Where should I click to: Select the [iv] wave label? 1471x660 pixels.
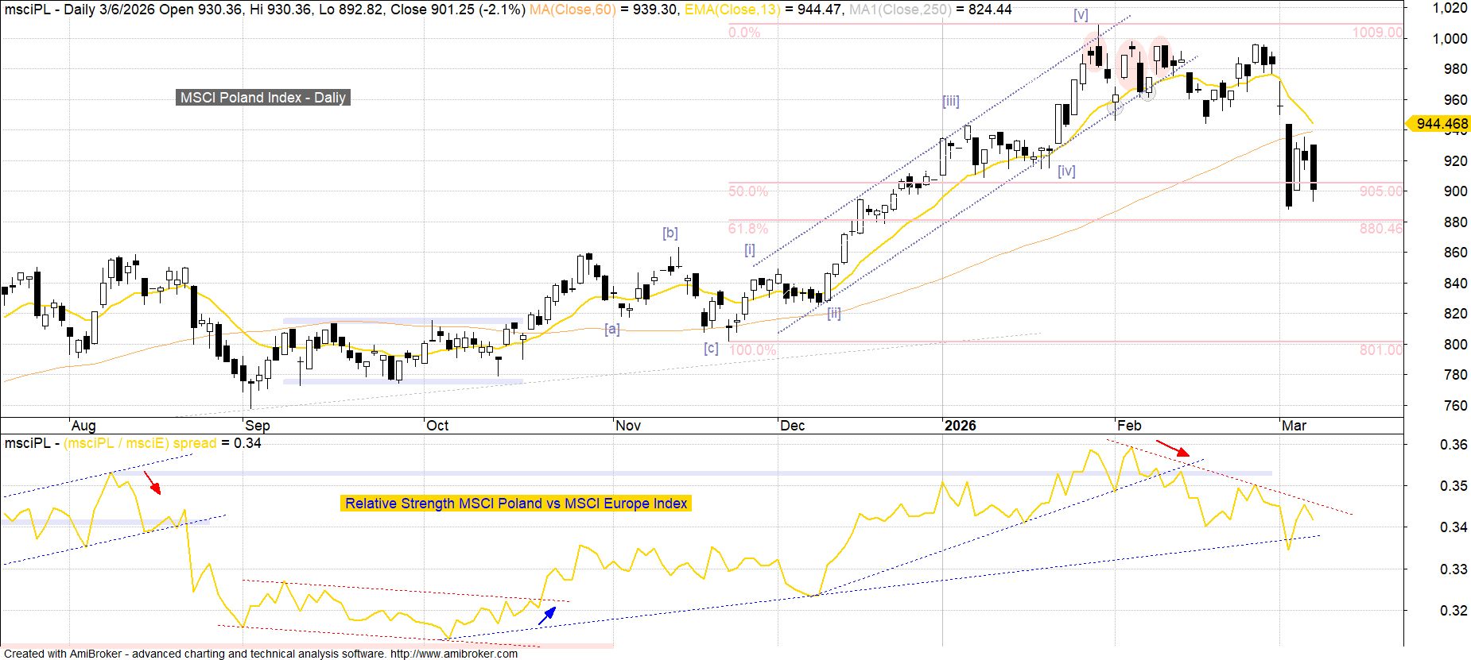[x=1066, y=171]
